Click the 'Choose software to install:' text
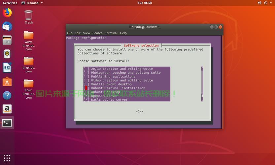Image resolution: width=275 pixels, height=165 pixels. pos(103,61)
